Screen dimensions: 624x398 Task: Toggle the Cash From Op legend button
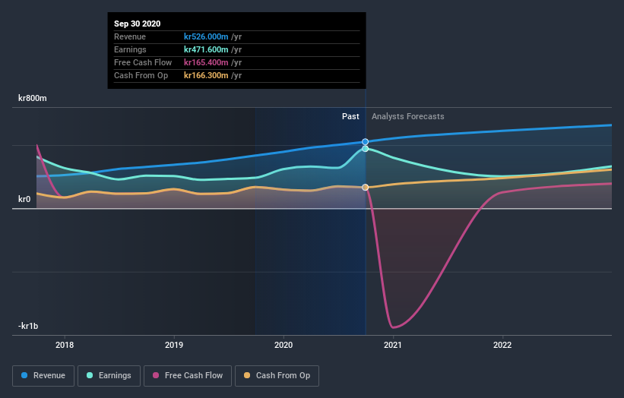pyautogui.click(x=277, y=376)
